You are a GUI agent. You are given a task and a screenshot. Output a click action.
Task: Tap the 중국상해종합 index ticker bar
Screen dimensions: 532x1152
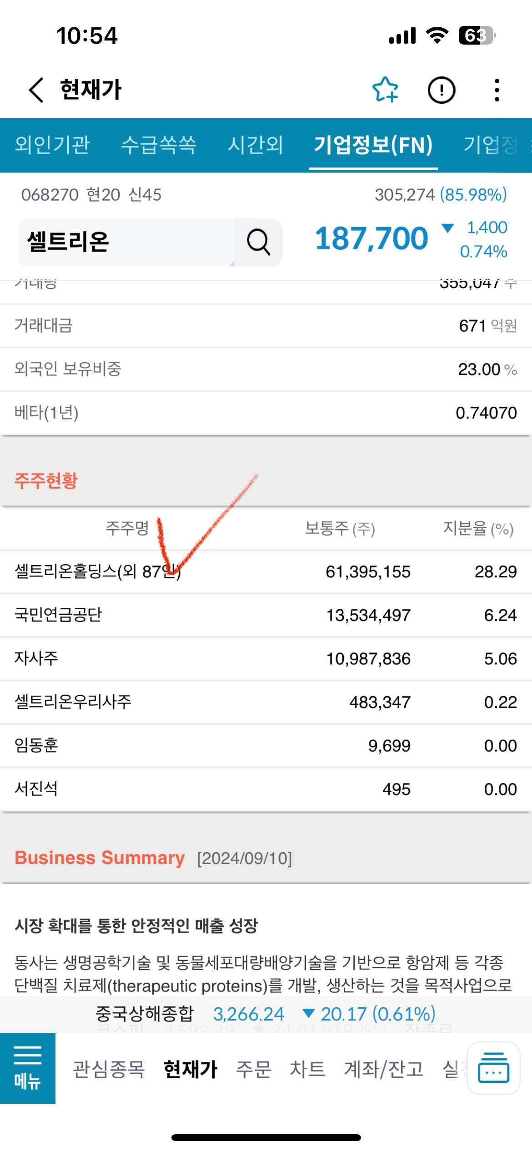click(266, 1014)
